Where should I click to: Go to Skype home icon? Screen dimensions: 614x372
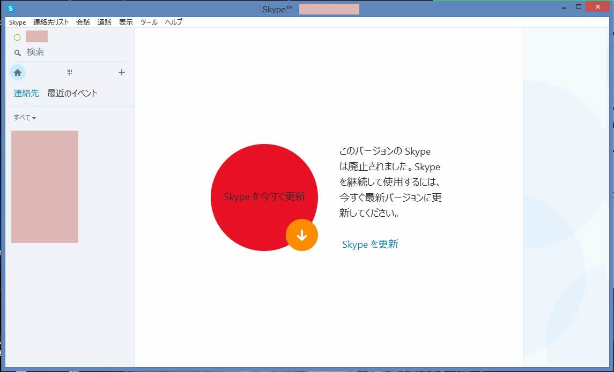tap(18, 73)
